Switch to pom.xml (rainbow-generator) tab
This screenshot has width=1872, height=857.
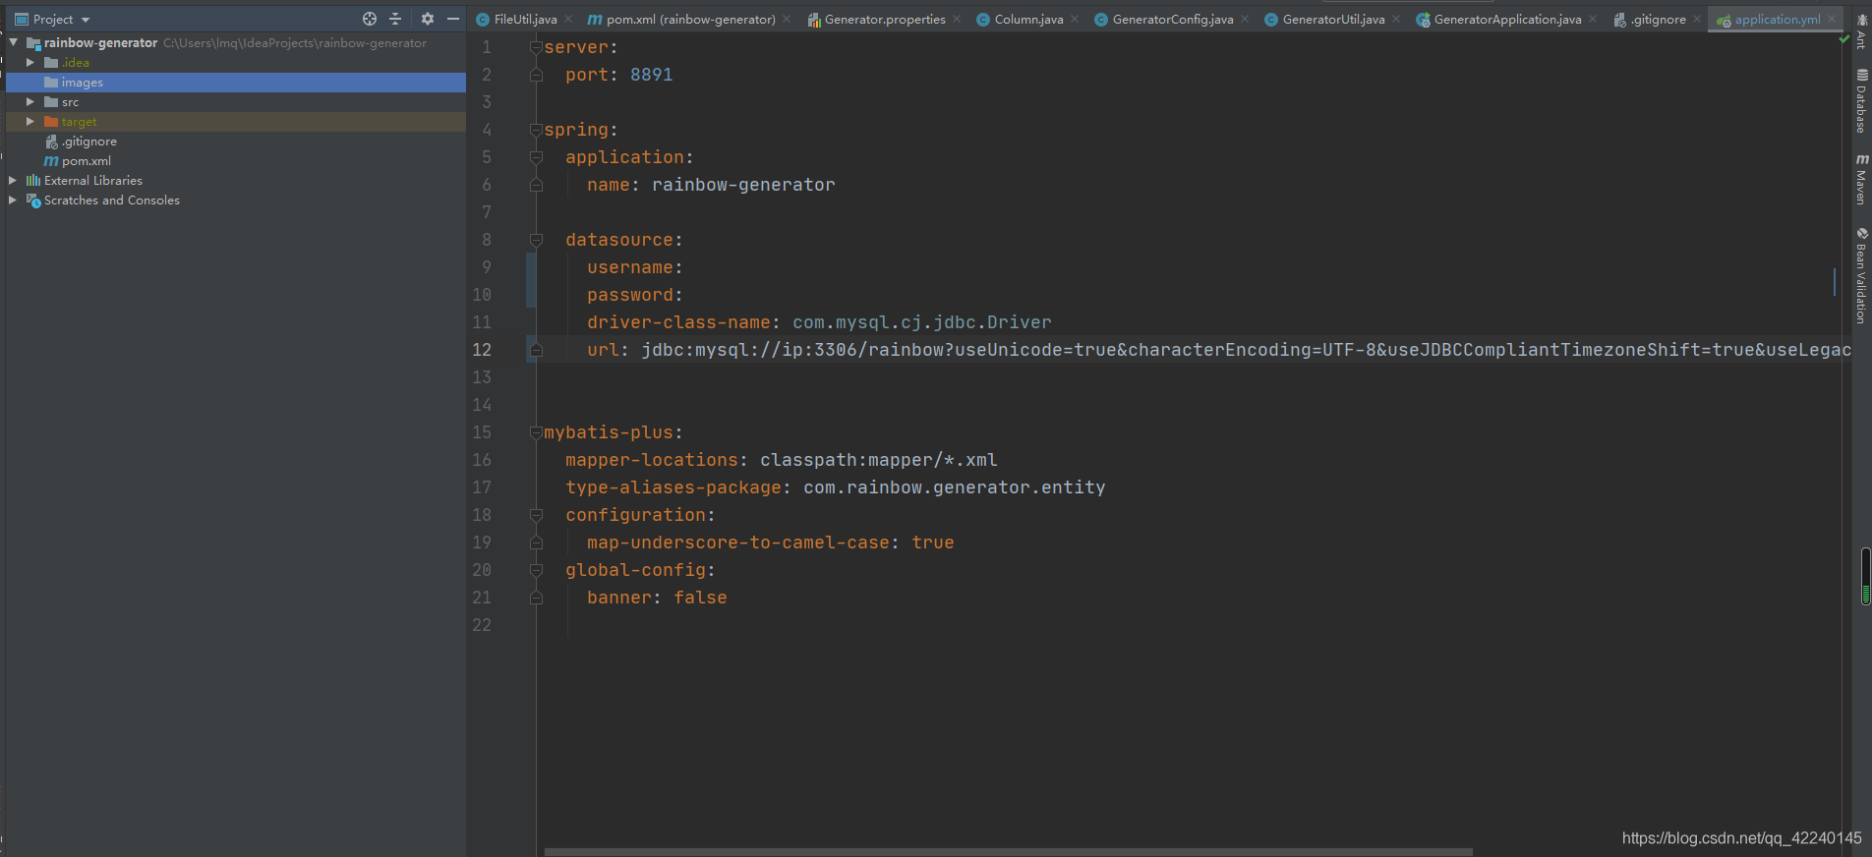coord(690,20)
